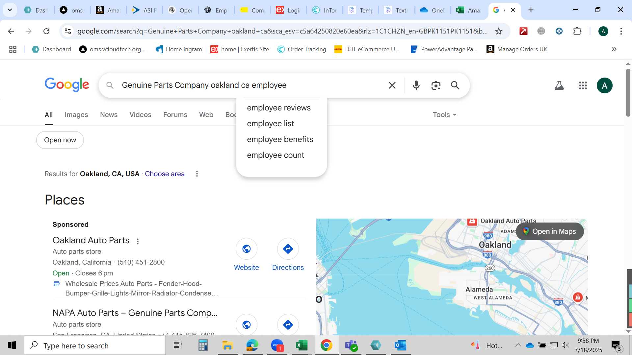Switch to the Forums tab
Screen dimensions: 632x355
[175, 115]
